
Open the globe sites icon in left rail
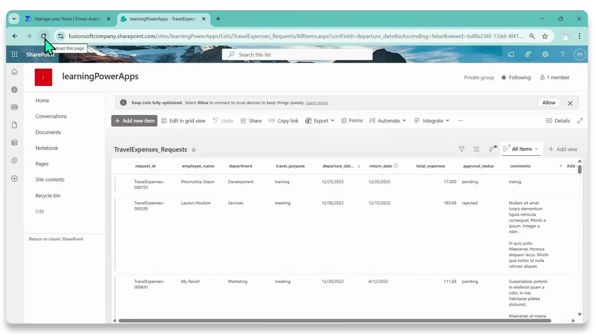click(x=15, y=90)
